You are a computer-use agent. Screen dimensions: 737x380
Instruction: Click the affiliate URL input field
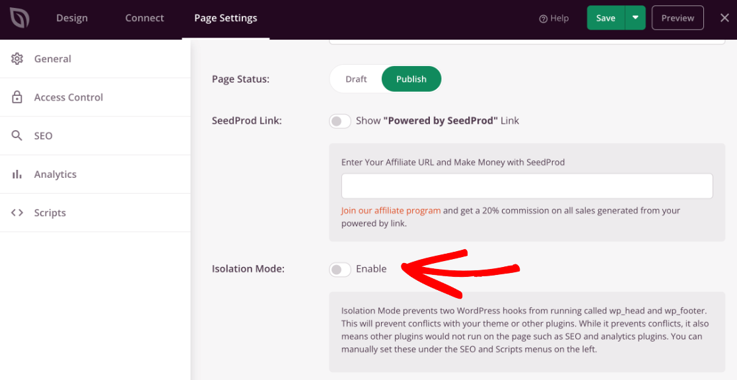(x=527, y=186)
